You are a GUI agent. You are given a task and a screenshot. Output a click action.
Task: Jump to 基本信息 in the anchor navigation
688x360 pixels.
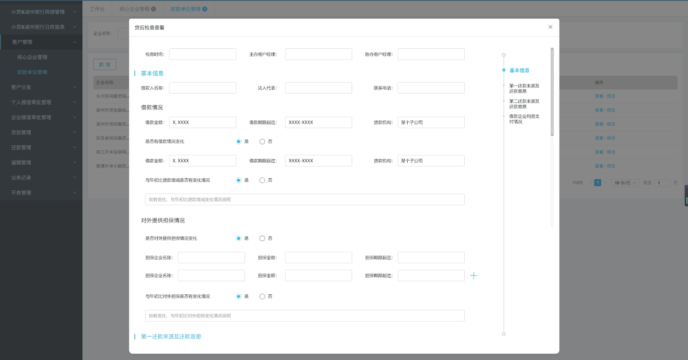click(519, 71)
